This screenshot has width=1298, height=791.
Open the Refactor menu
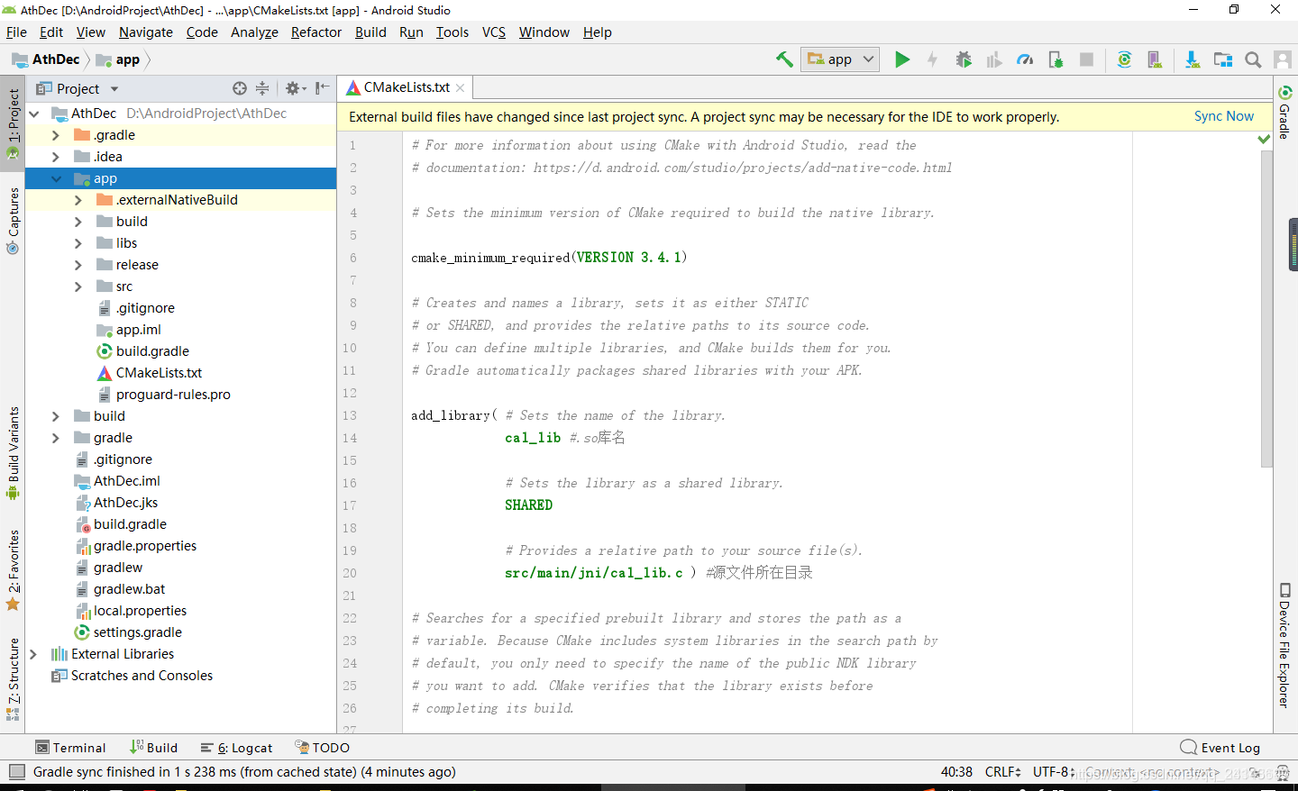pyautogui.click(x=316, y=32)
